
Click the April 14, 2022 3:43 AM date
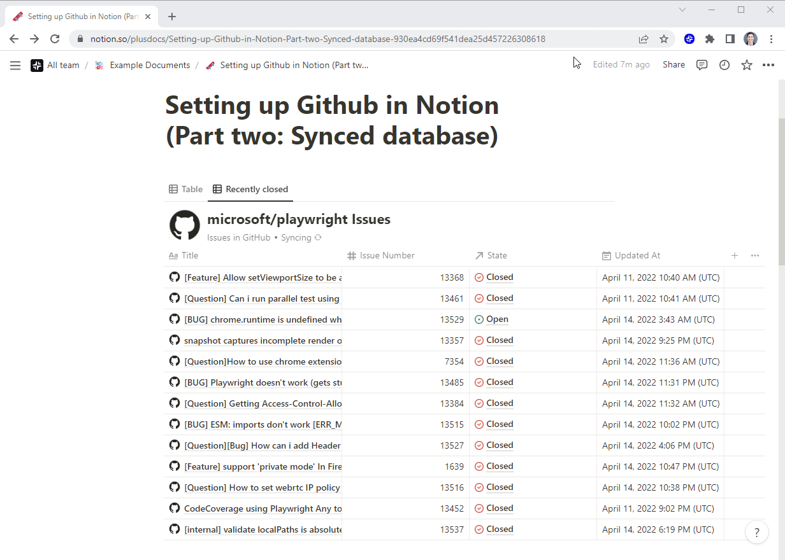click(658, 319)
